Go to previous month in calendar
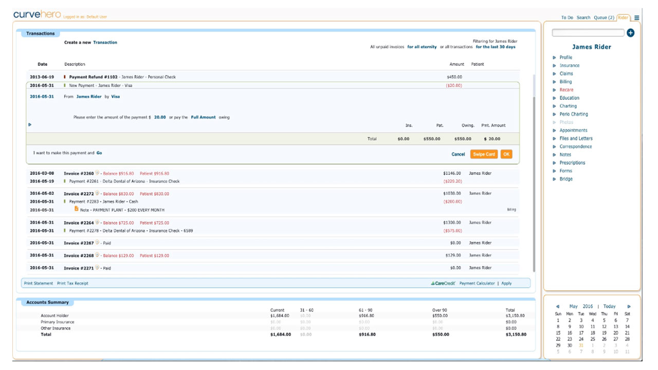Screen dimensions: 658x370 coord(557,306)
